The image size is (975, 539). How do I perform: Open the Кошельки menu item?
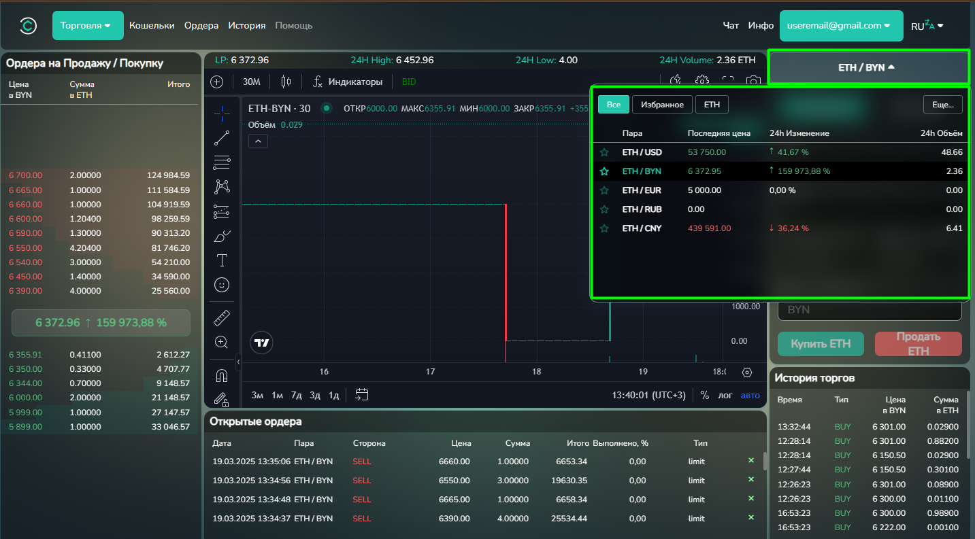pyautogui.click(x=152, y=25)
